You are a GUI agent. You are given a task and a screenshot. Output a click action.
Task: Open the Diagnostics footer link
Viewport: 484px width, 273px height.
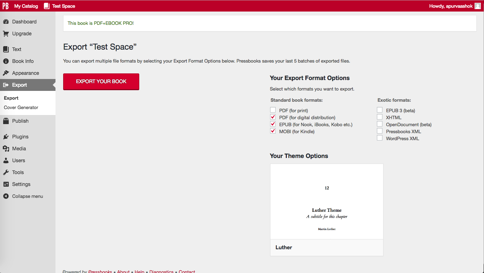coord(162,271)
